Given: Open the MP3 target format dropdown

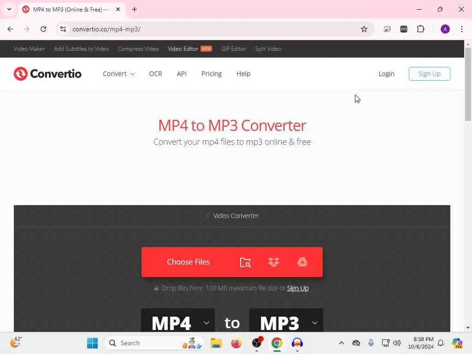Looking at the screenshot, I should click(286, 320).
